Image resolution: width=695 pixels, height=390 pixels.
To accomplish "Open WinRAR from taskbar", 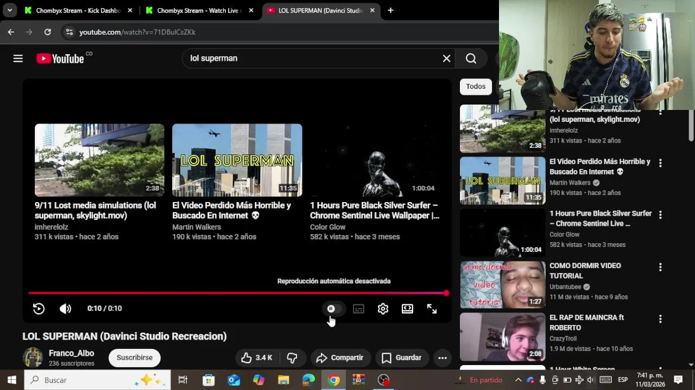I will pos(358,380).
